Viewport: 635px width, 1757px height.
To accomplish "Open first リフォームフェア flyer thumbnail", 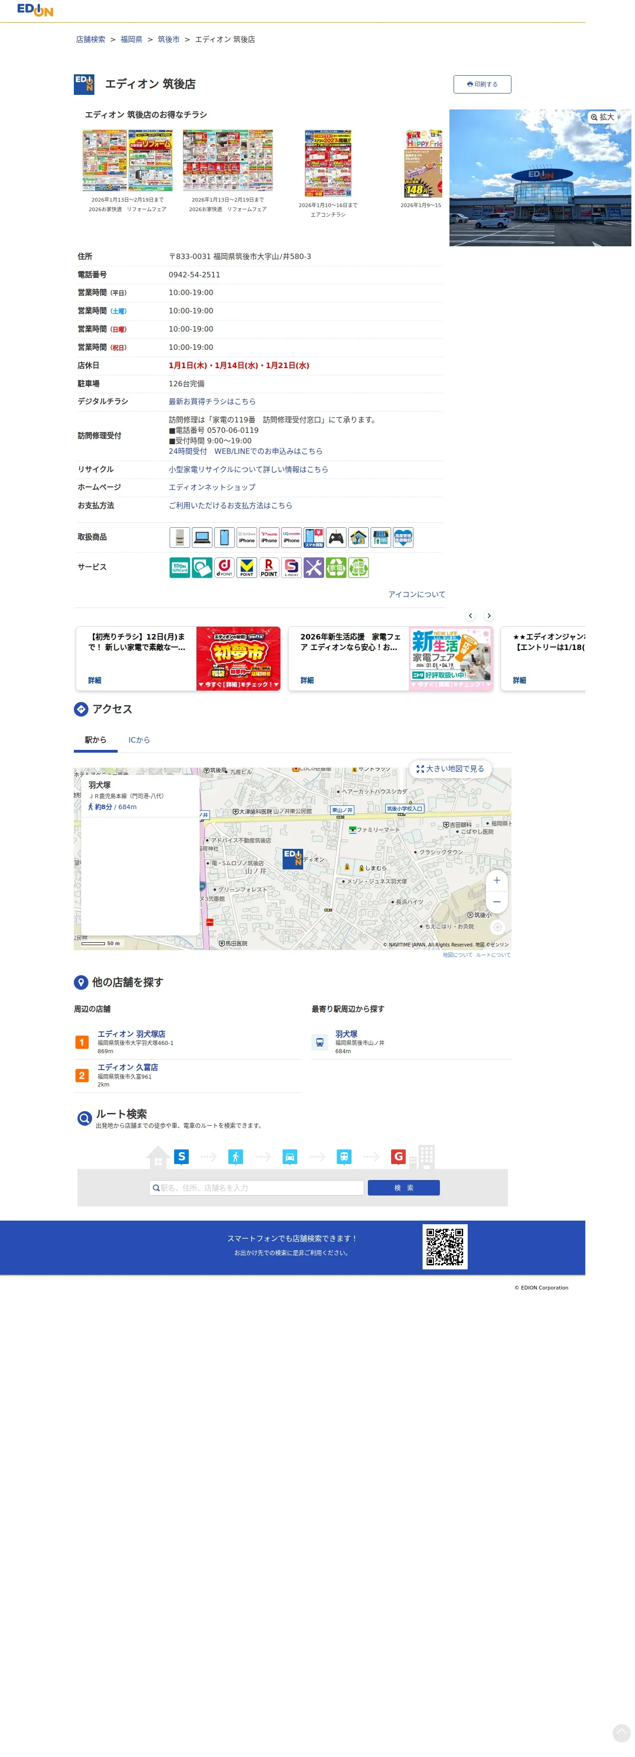I will pyautogui.click(x=127, y=161).
